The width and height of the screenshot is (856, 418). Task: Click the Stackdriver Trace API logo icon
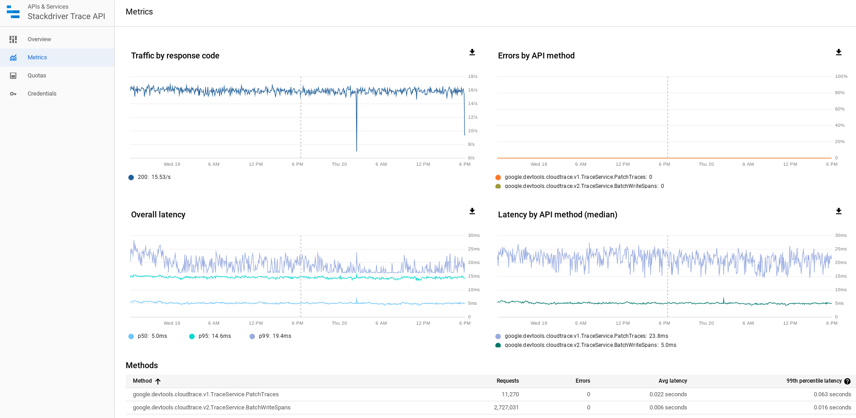pyautogui.click(x=13, y=12)
